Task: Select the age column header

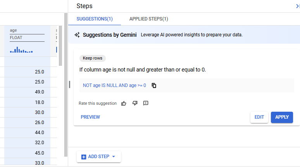Action: 14,30
